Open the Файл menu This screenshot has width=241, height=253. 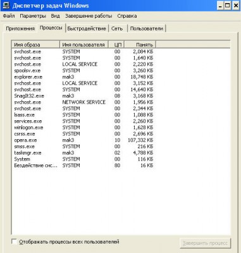click(x=9, y=16)
